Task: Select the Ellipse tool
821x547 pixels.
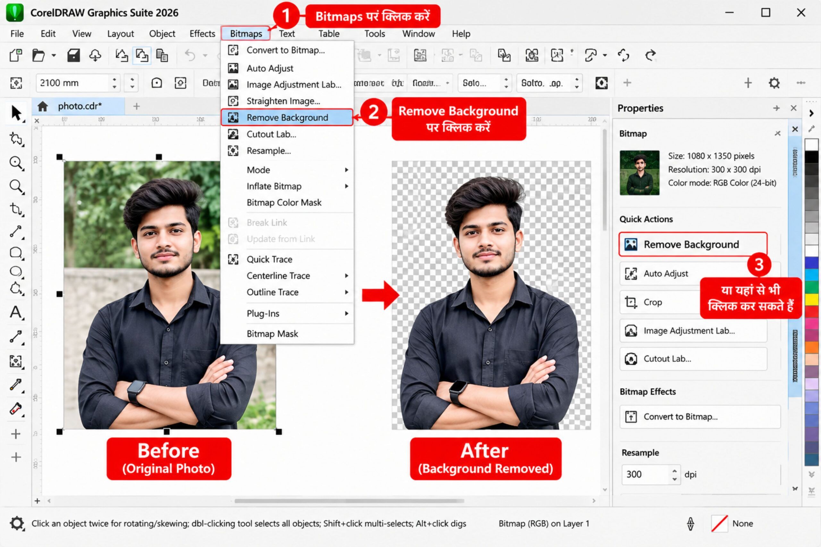Action: [x=16, y=271]
